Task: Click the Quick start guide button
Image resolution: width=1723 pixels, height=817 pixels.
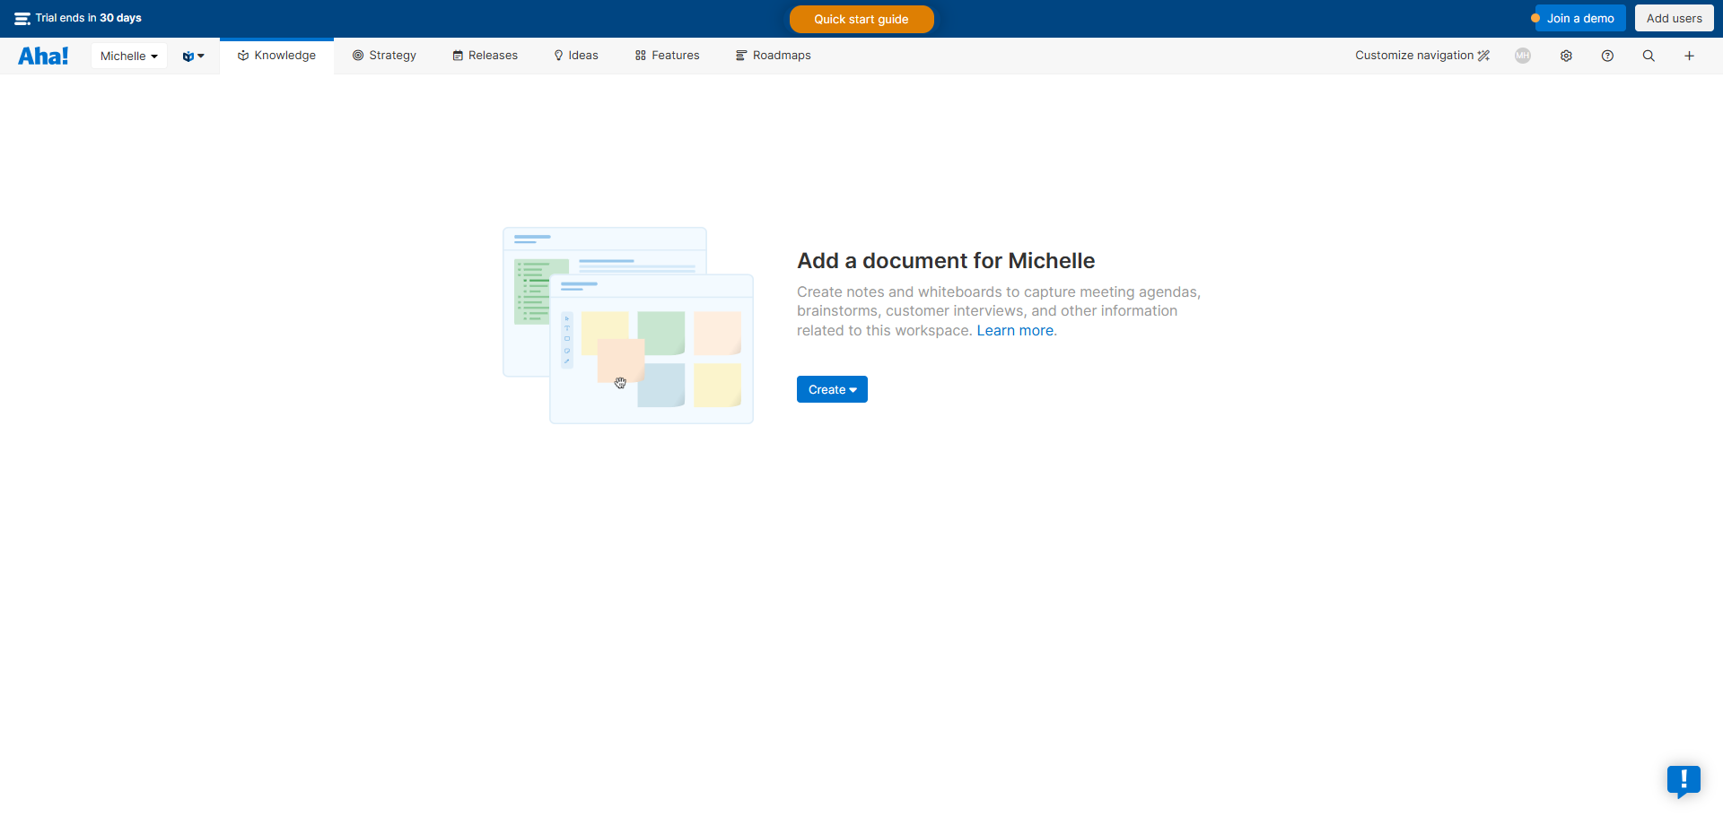Action: coord(861,19)
